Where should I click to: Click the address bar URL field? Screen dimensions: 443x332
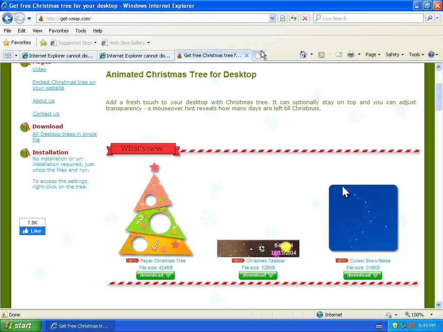(153, 19)
